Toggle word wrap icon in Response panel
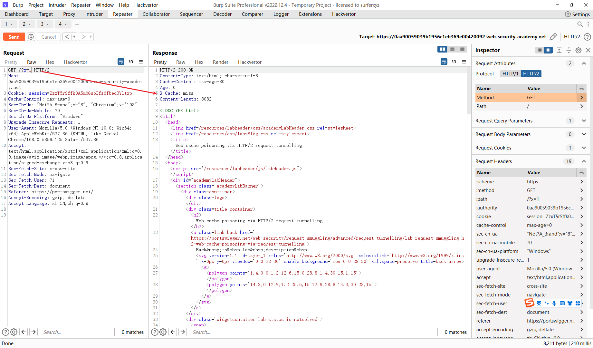 pos(444,62)
